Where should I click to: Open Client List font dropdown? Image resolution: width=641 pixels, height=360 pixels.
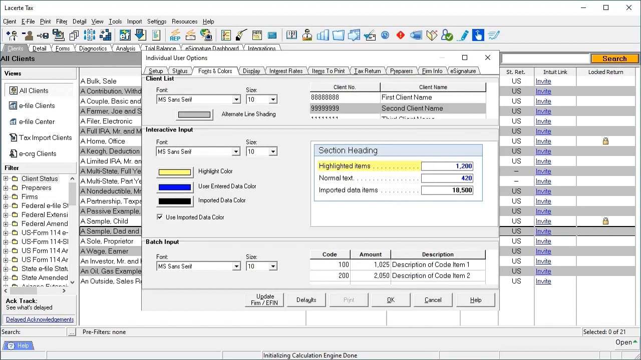point(236,99)
